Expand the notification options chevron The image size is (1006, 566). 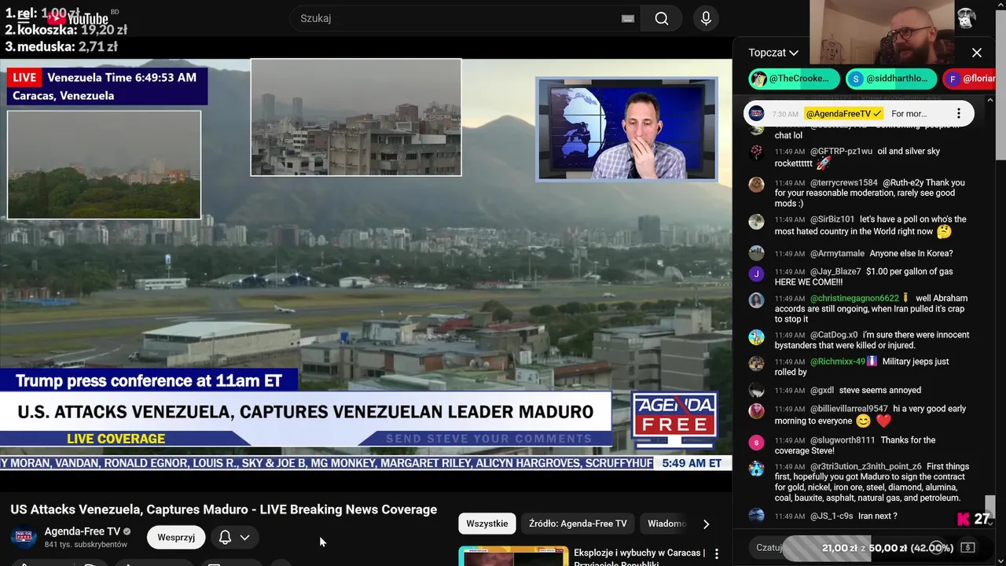[245, 537]
